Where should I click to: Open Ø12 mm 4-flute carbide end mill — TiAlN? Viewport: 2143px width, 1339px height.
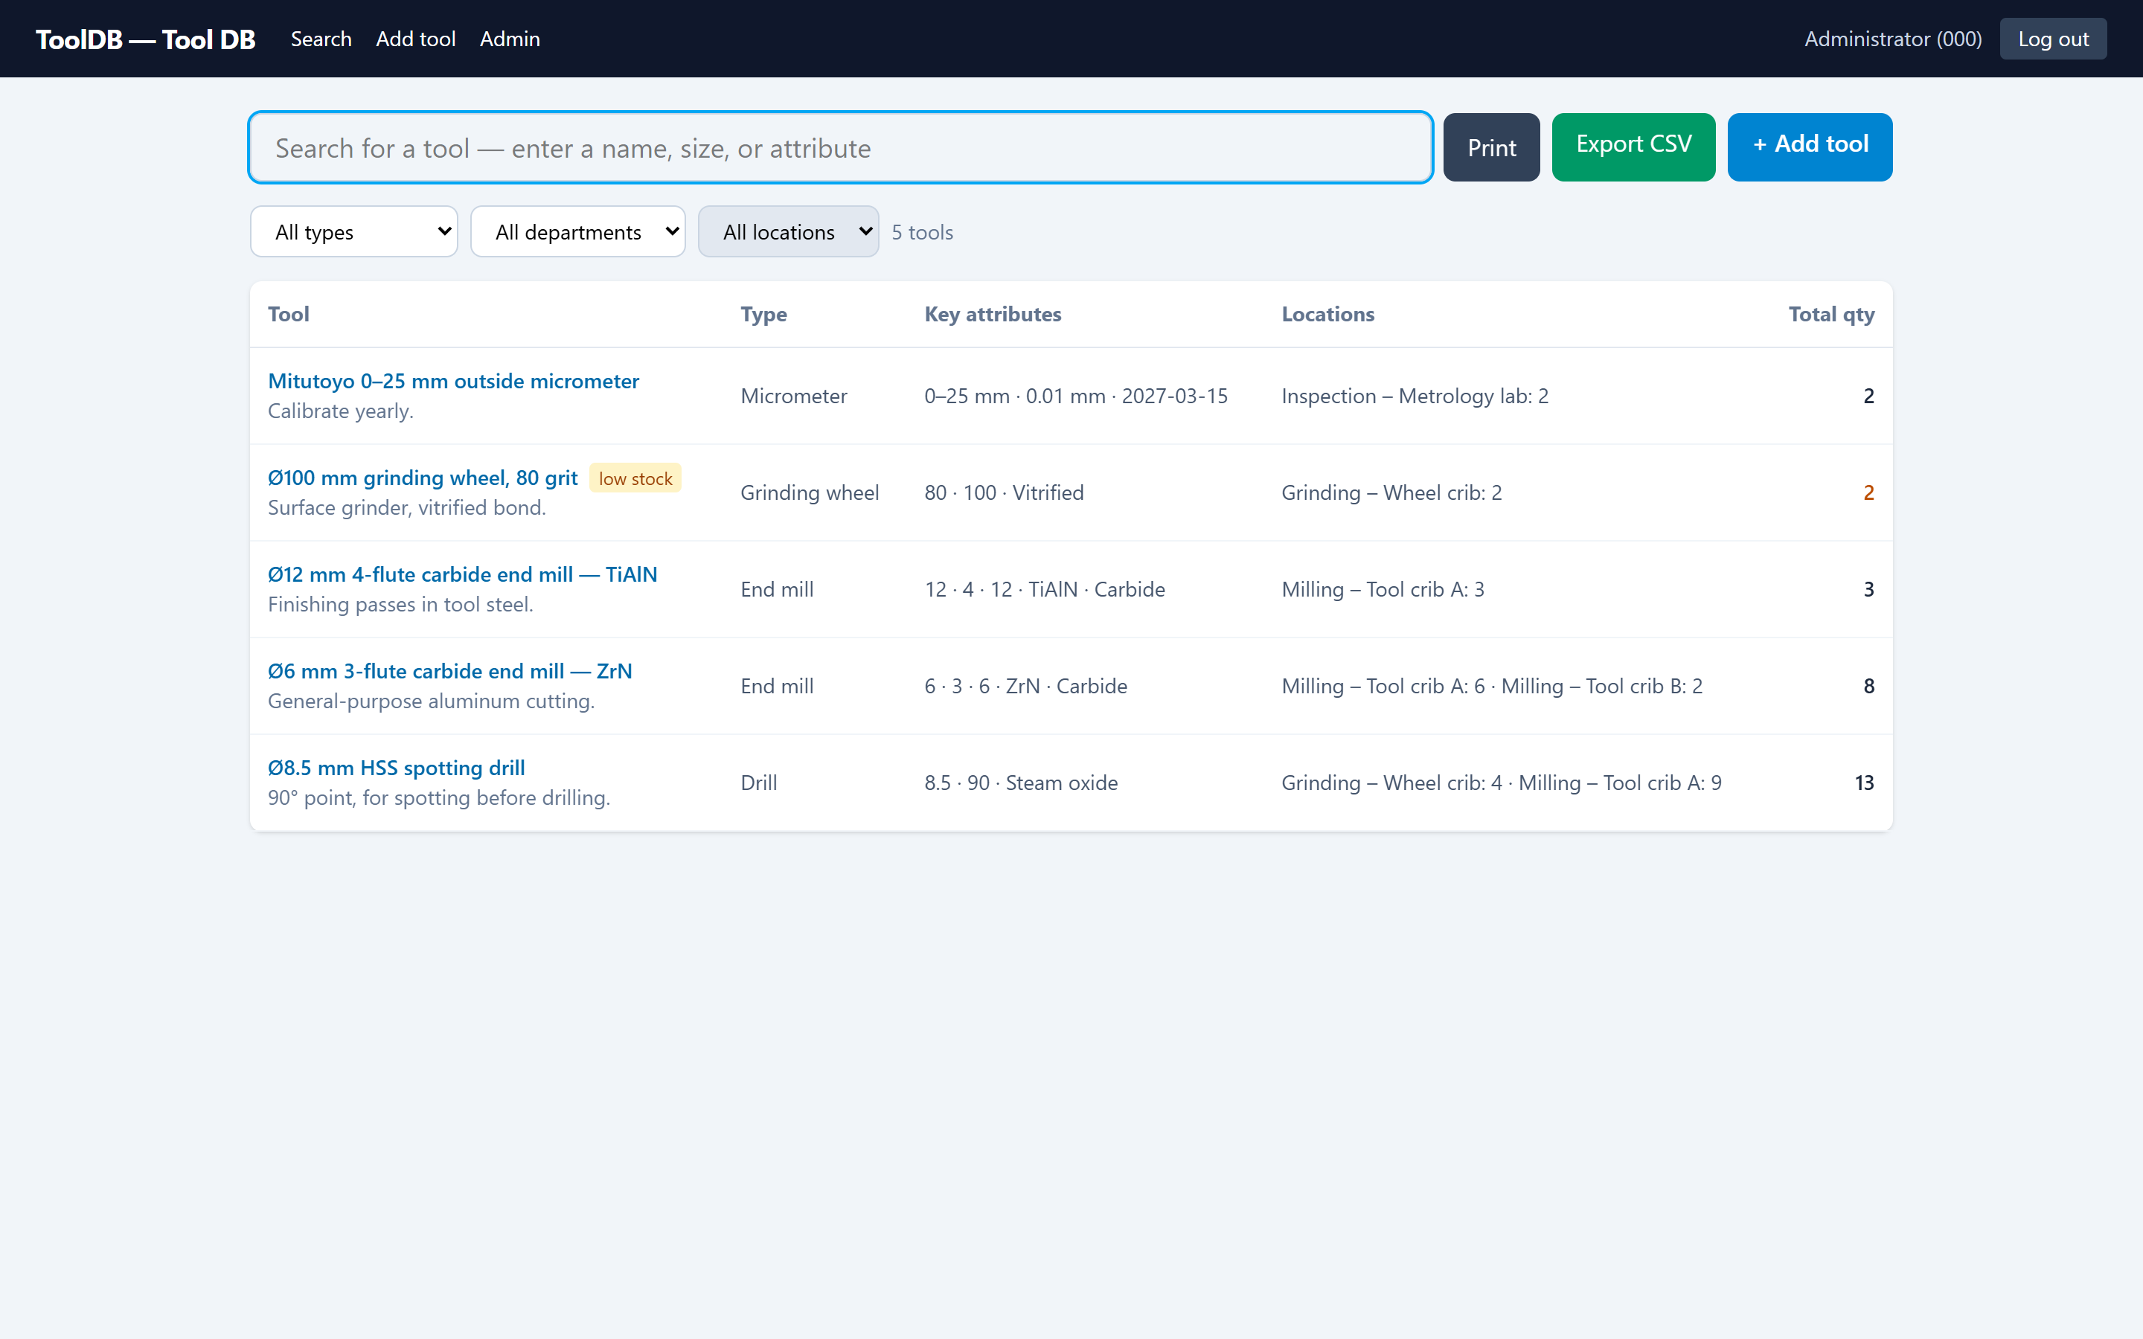[462, 575]
